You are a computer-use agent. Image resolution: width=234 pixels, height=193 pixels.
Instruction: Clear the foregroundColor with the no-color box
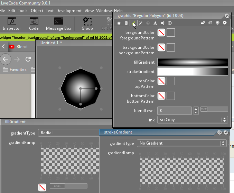pos(161,33)
